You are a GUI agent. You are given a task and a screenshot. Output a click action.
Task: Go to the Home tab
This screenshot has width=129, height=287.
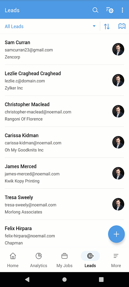coord(13,260)
